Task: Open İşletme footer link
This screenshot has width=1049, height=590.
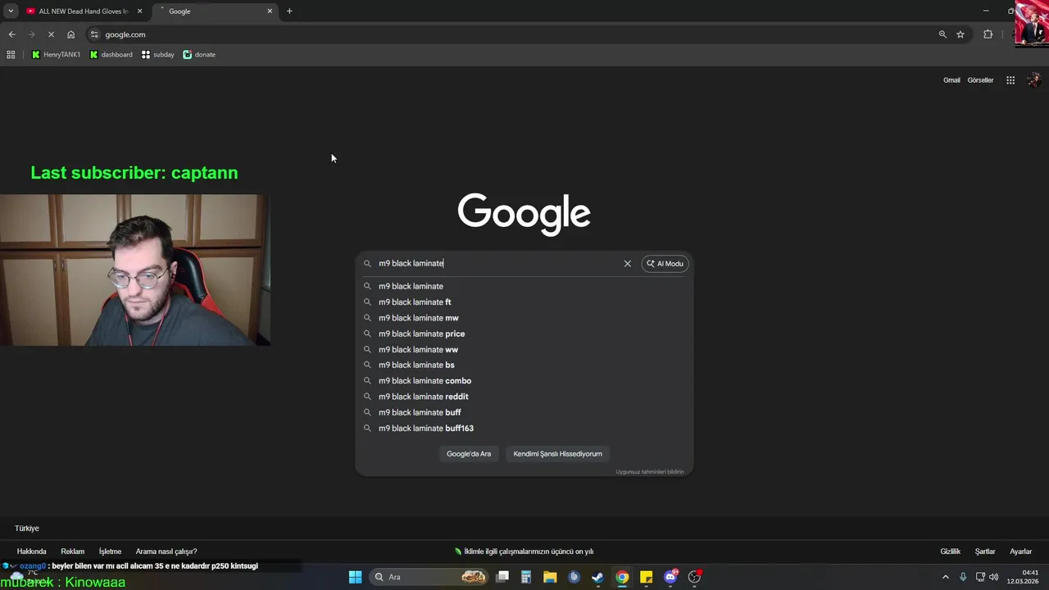Action: pyautogui.click(x=110, y=551)
